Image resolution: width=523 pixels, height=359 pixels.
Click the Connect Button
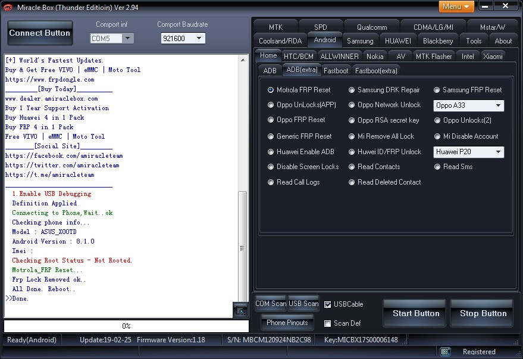tap(40, 33)
